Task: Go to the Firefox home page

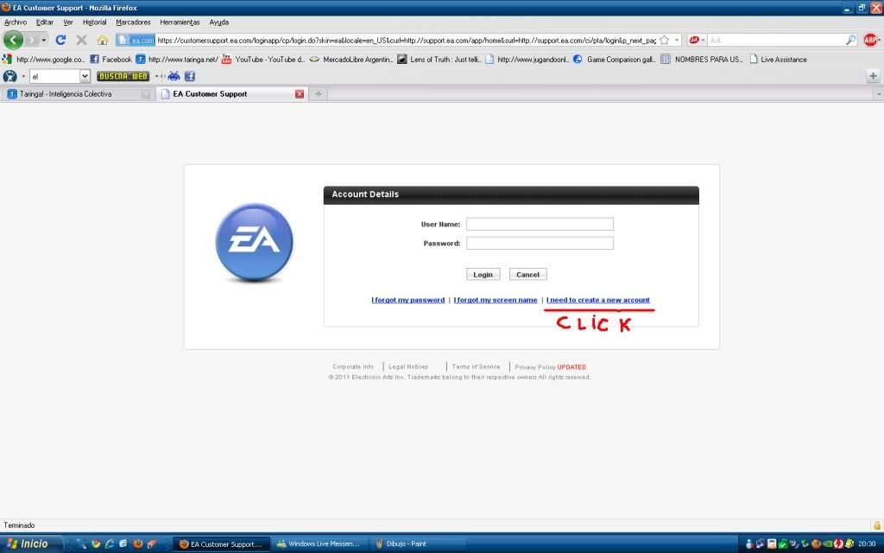Action: (102, 40)
